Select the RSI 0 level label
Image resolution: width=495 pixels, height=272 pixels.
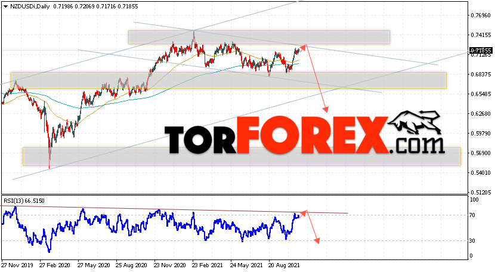tap(471, 256)
